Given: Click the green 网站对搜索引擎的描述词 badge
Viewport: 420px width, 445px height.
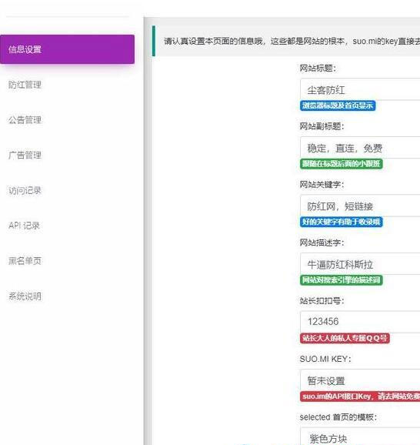Looking at the screenshot, I should (342, 280).
